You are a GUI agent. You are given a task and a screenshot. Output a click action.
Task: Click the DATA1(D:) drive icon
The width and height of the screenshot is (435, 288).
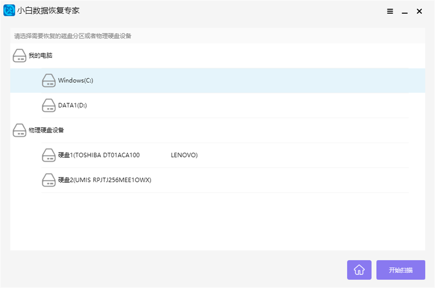pyautogui.click(x=49, y=106)
